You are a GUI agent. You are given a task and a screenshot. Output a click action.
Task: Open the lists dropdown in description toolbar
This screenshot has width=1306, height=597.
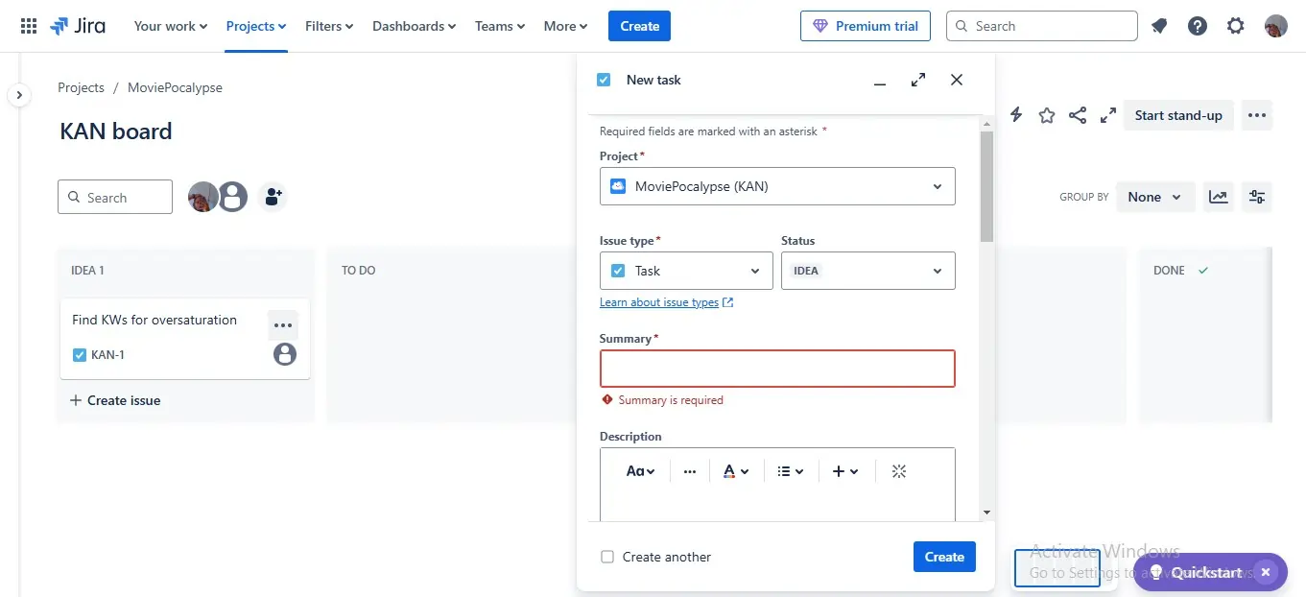tap(791, 471)
